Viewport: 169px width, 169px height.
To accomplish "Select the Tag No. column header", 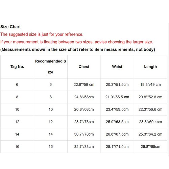I will coord(17,67).
